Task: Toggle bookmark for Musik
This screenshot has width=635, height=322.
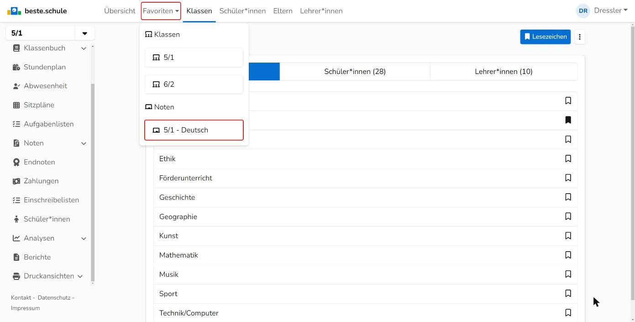Action: click(568, 274)
